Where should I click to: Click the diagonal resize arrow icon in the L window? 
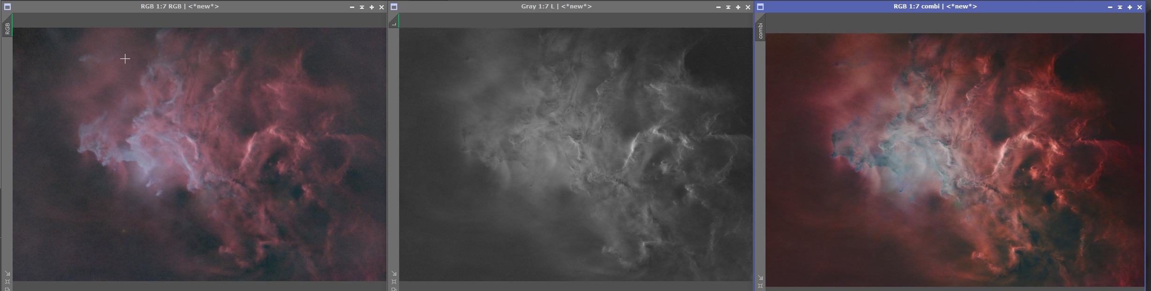[x=394, y=273]
